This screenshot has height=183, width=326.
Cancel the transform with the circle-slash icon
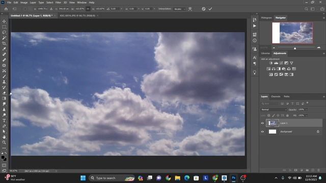pyautogui.click(x=204, y=9)
